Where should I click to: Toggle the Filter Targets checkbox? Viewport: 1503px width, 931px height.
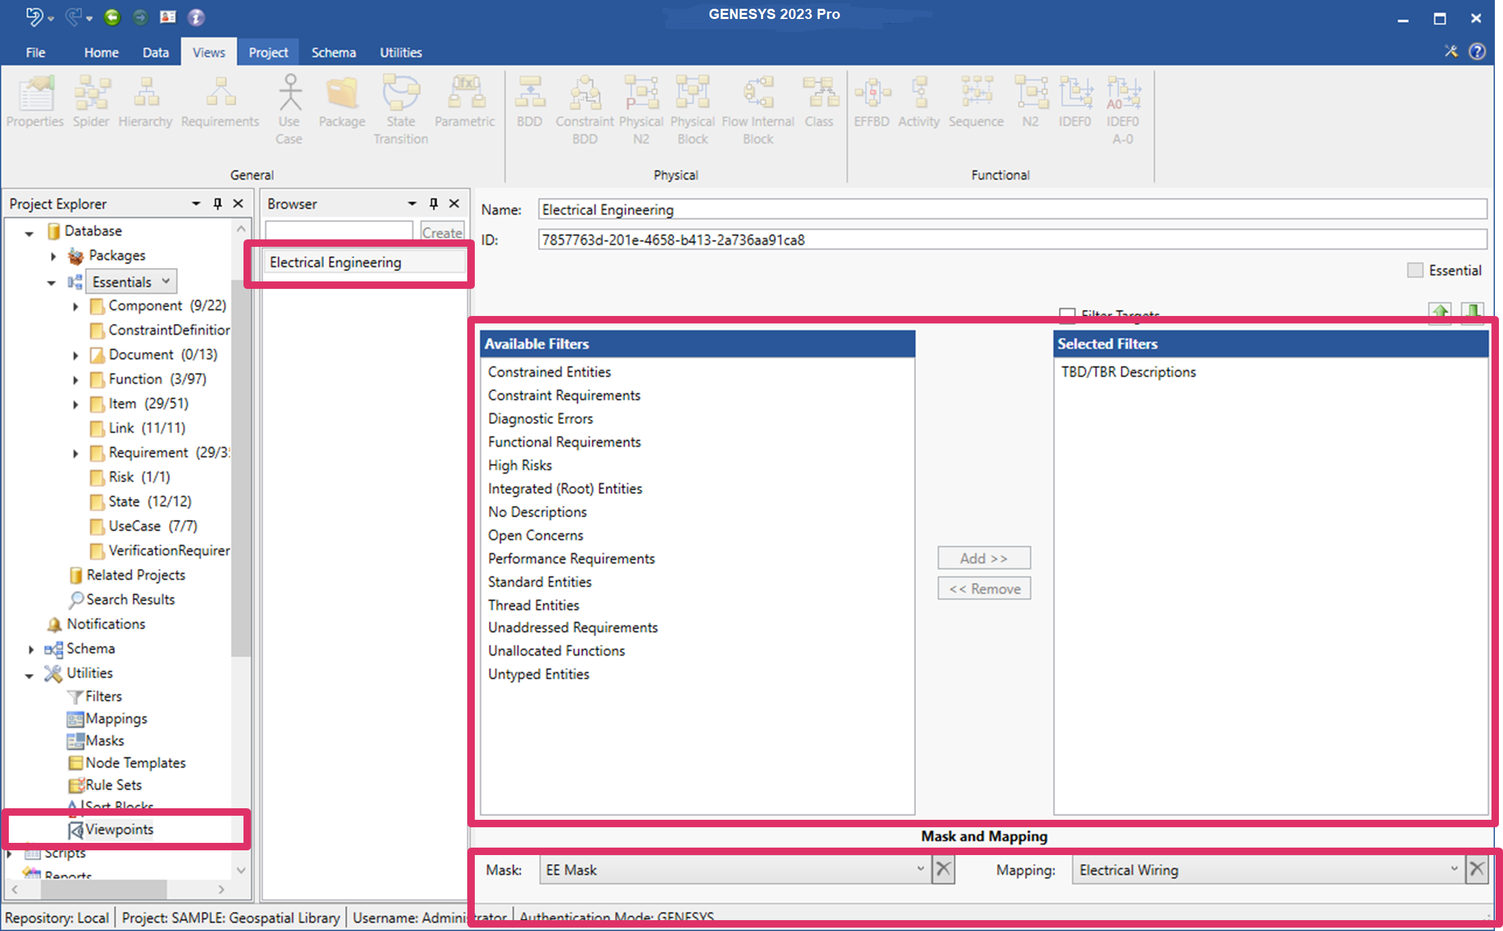click(1068, 314)
